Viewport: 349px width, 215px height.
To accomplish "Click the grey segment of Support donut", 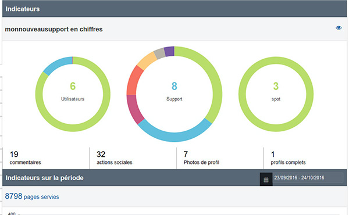I will click(x=160, y=53).
